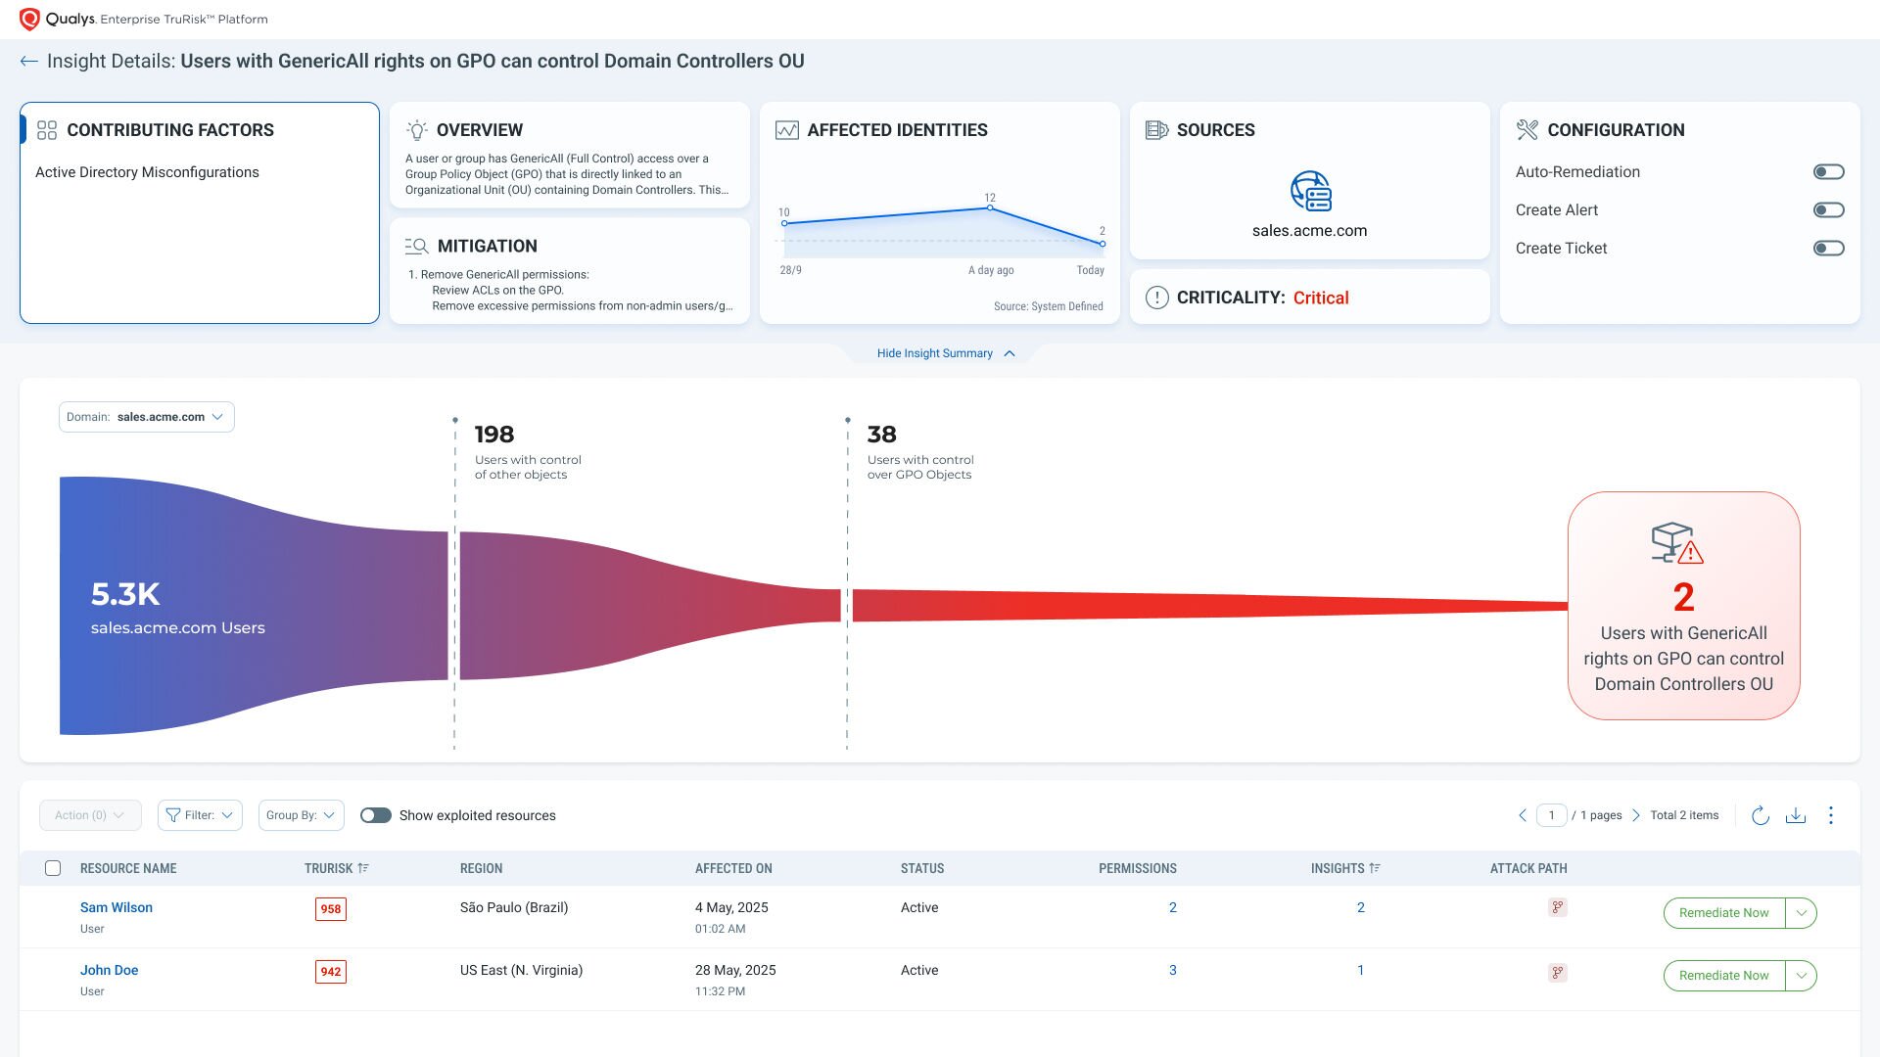Click the Mitigation search-list icon
The image size is (1880, 1057).
[417, 246]
